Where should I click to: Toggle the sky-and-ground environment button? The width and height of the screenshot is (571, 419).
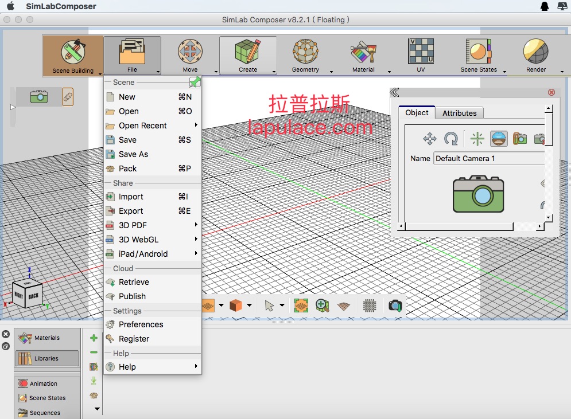(499, 139)
